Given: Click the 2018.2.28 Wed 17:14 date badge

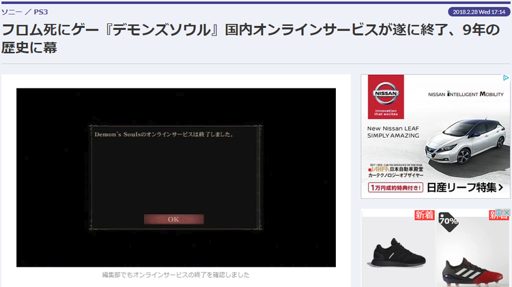Looking at the screenshot, I should (479, 12).
